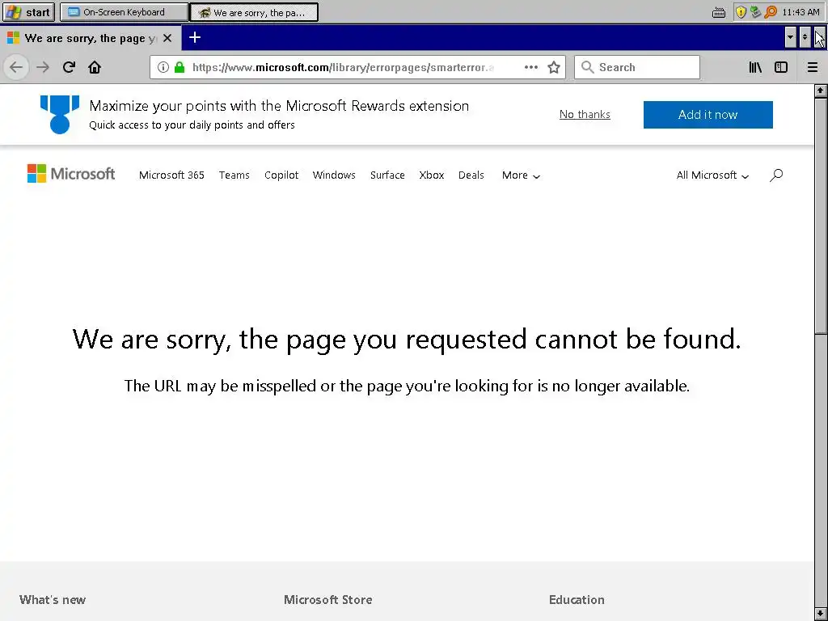Open Xbox nav item
The width and height of the screenshot is (828, 621).
coord(432,175)
